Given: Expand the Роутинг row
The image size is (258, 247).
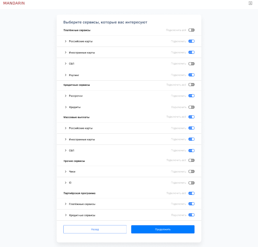Looking at the screenshot, I should pyautogui.click(x=65, y=75).
